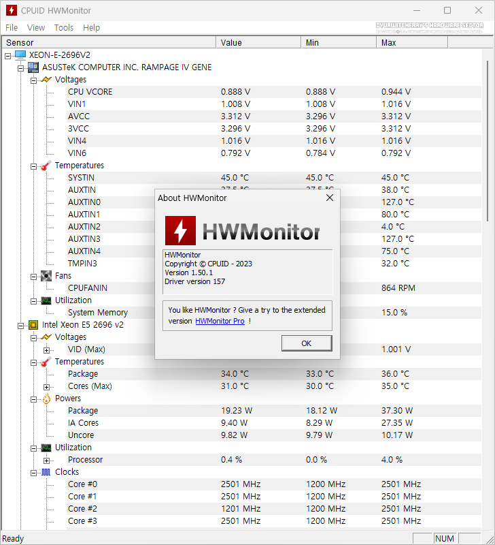Click the Xeon Voltages lightning icon
Image resolution: width=495 pixels, height=545 pixels.
coord(46,337)
